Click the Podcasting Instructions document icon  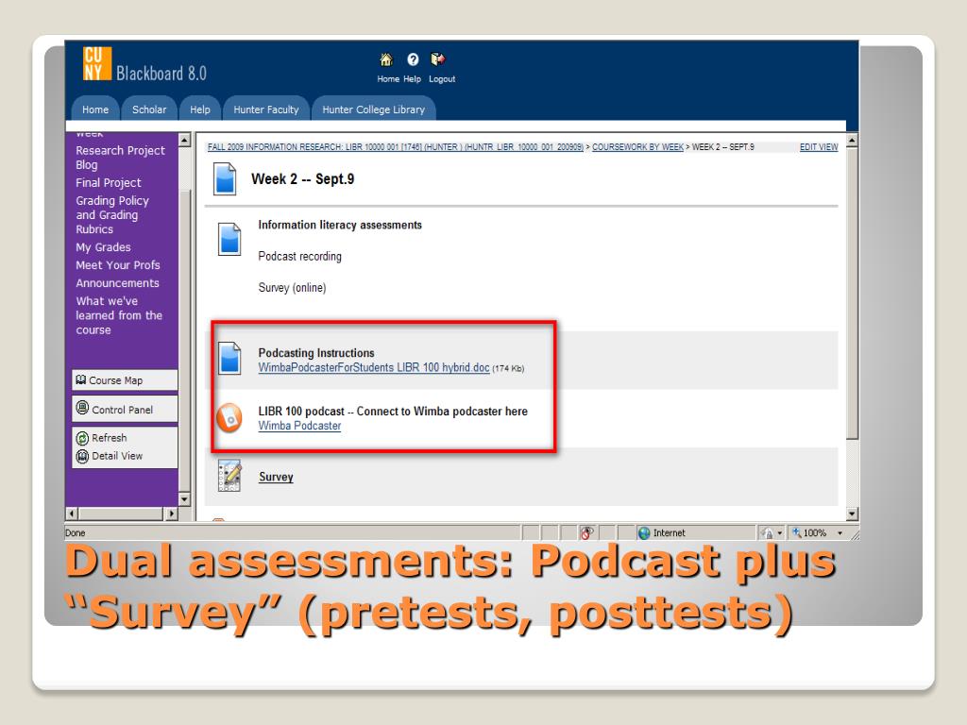(x=229, y=358)
